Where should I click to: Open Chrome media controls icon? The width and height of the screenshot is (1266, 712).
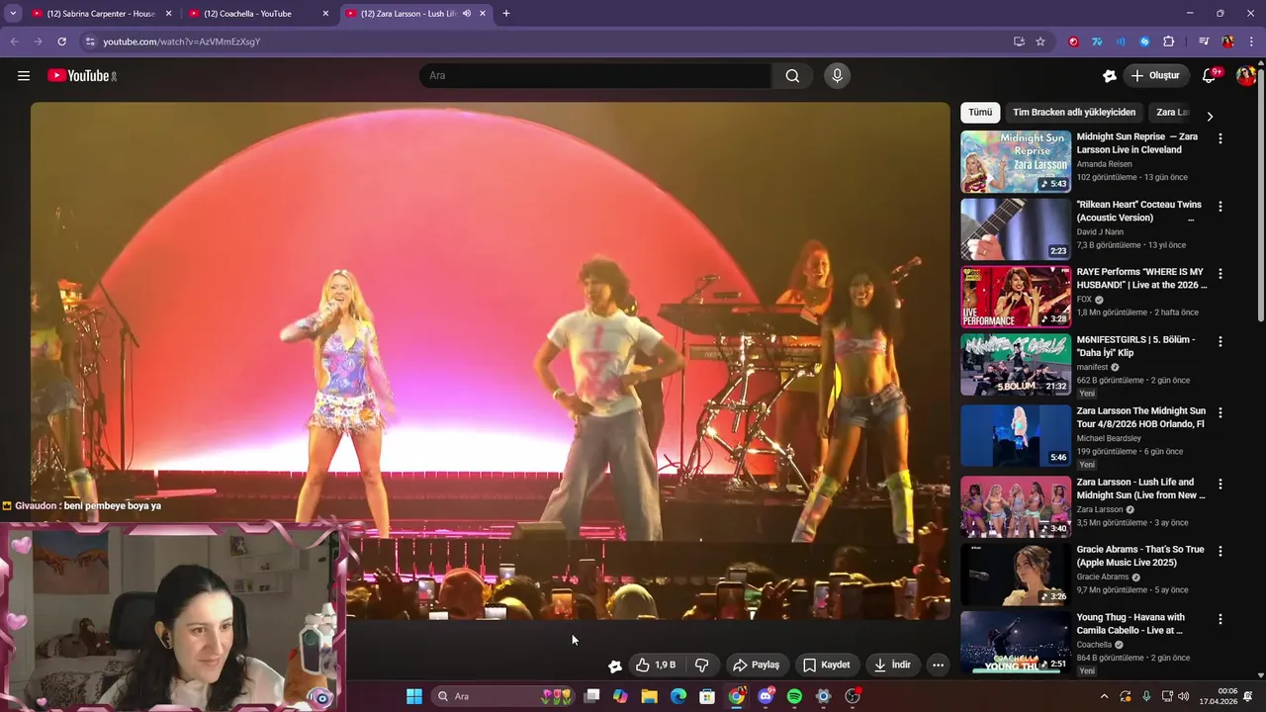pyautogui.click(x=1204, y=42)
